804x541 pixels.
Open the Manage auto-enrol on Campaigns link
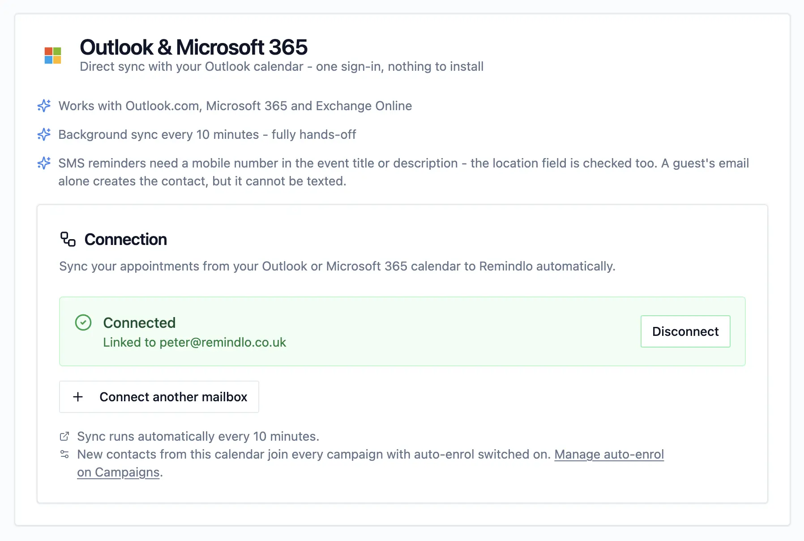pyautogui.click(x=609, y=455)
